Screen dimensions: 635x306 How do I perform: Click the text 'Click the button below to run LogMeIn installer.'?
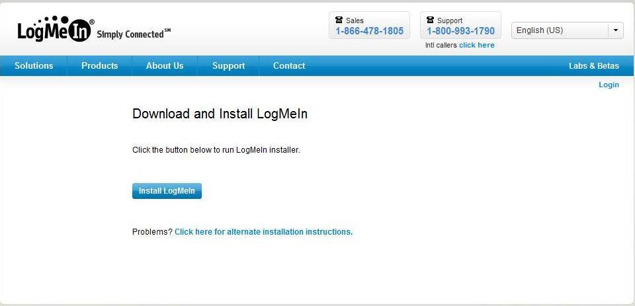(216, 150)
